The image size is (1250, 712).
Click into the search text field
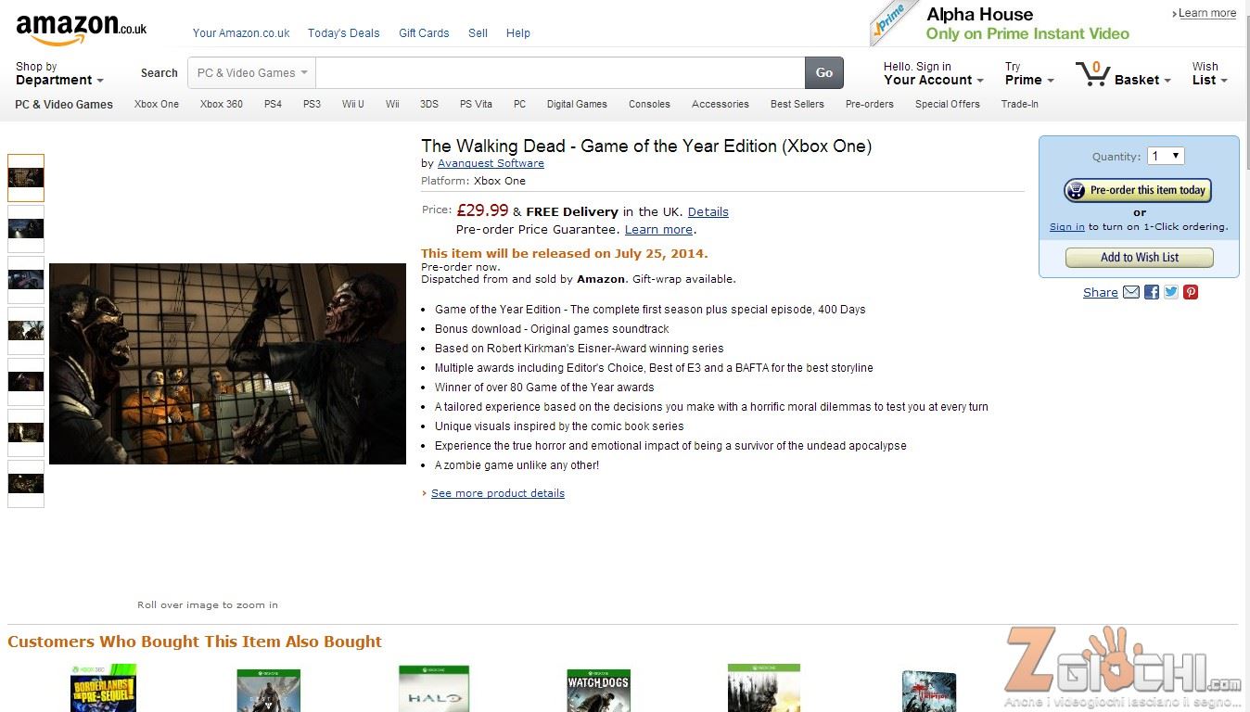pyautogui.click(x=560, y=73)
